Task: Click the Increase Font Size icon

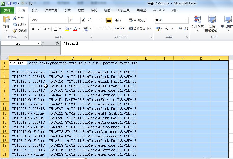Action: [83, 20]
